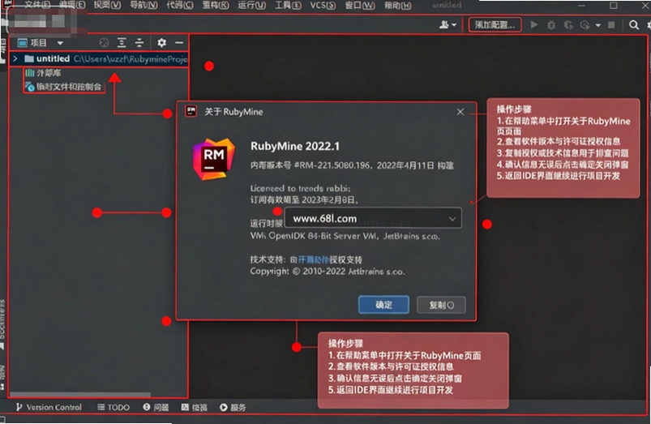Click the small RM icon in dialog title
Image resolution: width=651 pixels, height=424 pixels.
click(191, 111)
